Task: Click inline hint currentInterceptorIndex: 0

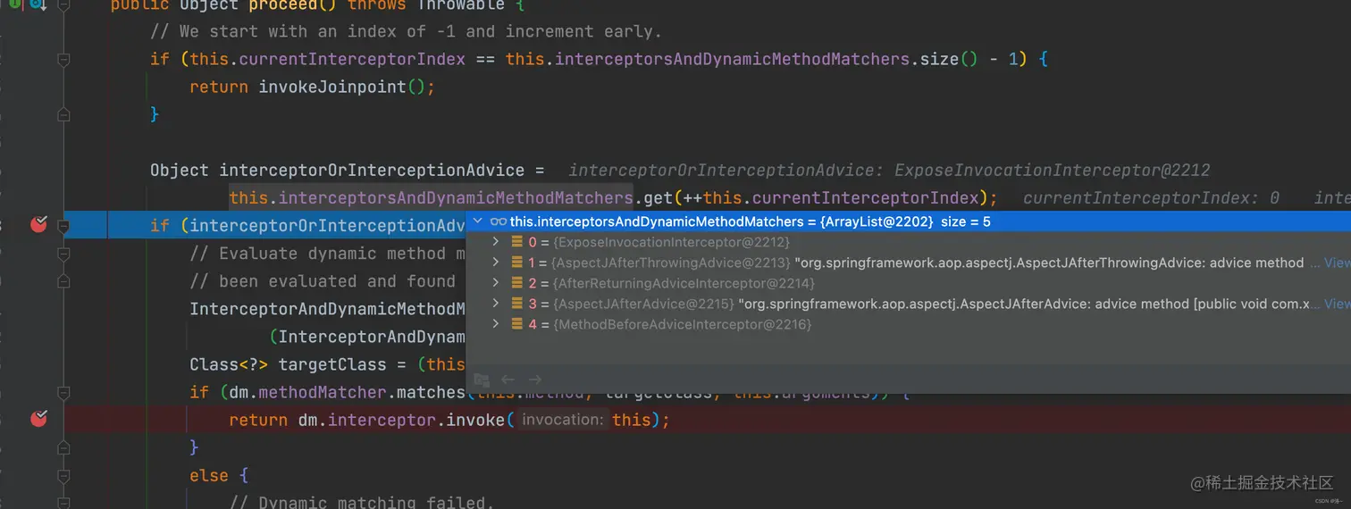Action: tap(1151, 197)
